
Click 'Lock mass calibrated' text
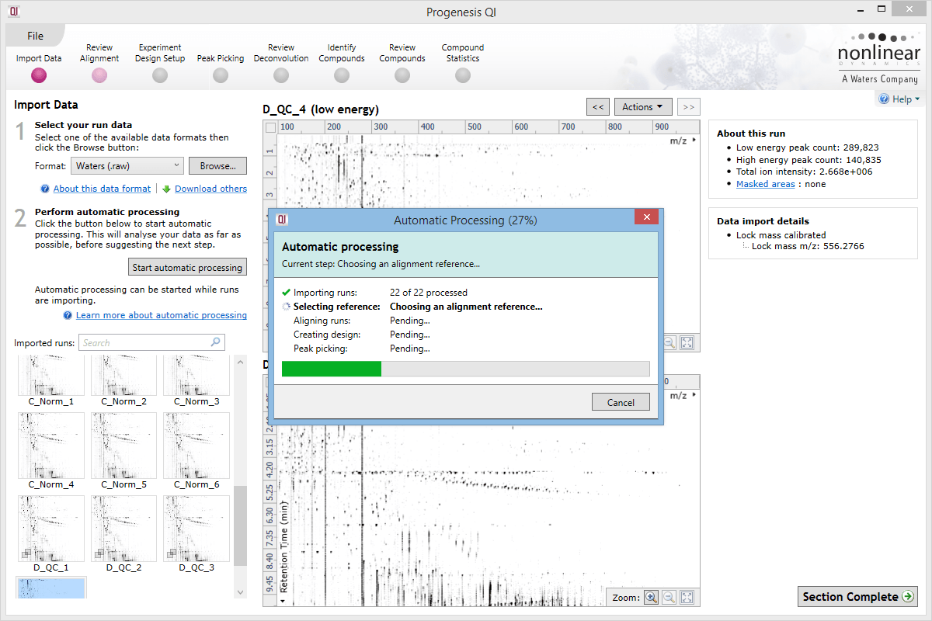coord(781,234)
